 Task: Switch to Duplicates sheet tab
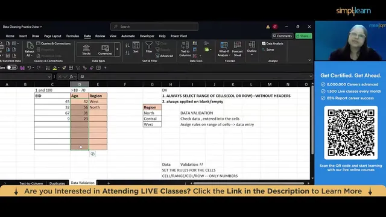(57, 183)
